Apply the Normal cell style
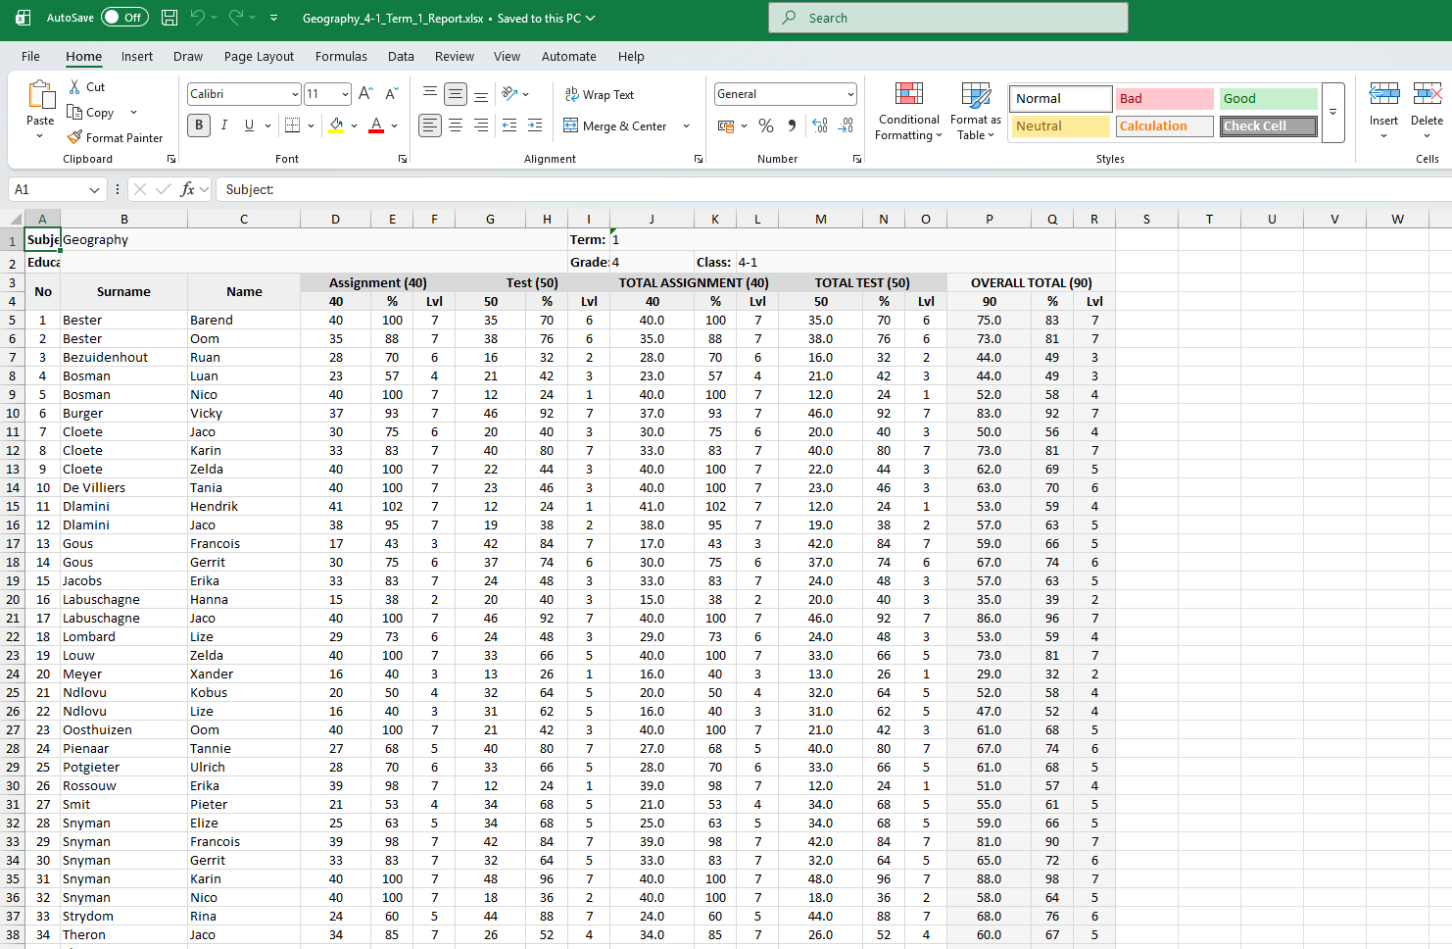Screen dimensions: 1452x949 (1060, 98)
